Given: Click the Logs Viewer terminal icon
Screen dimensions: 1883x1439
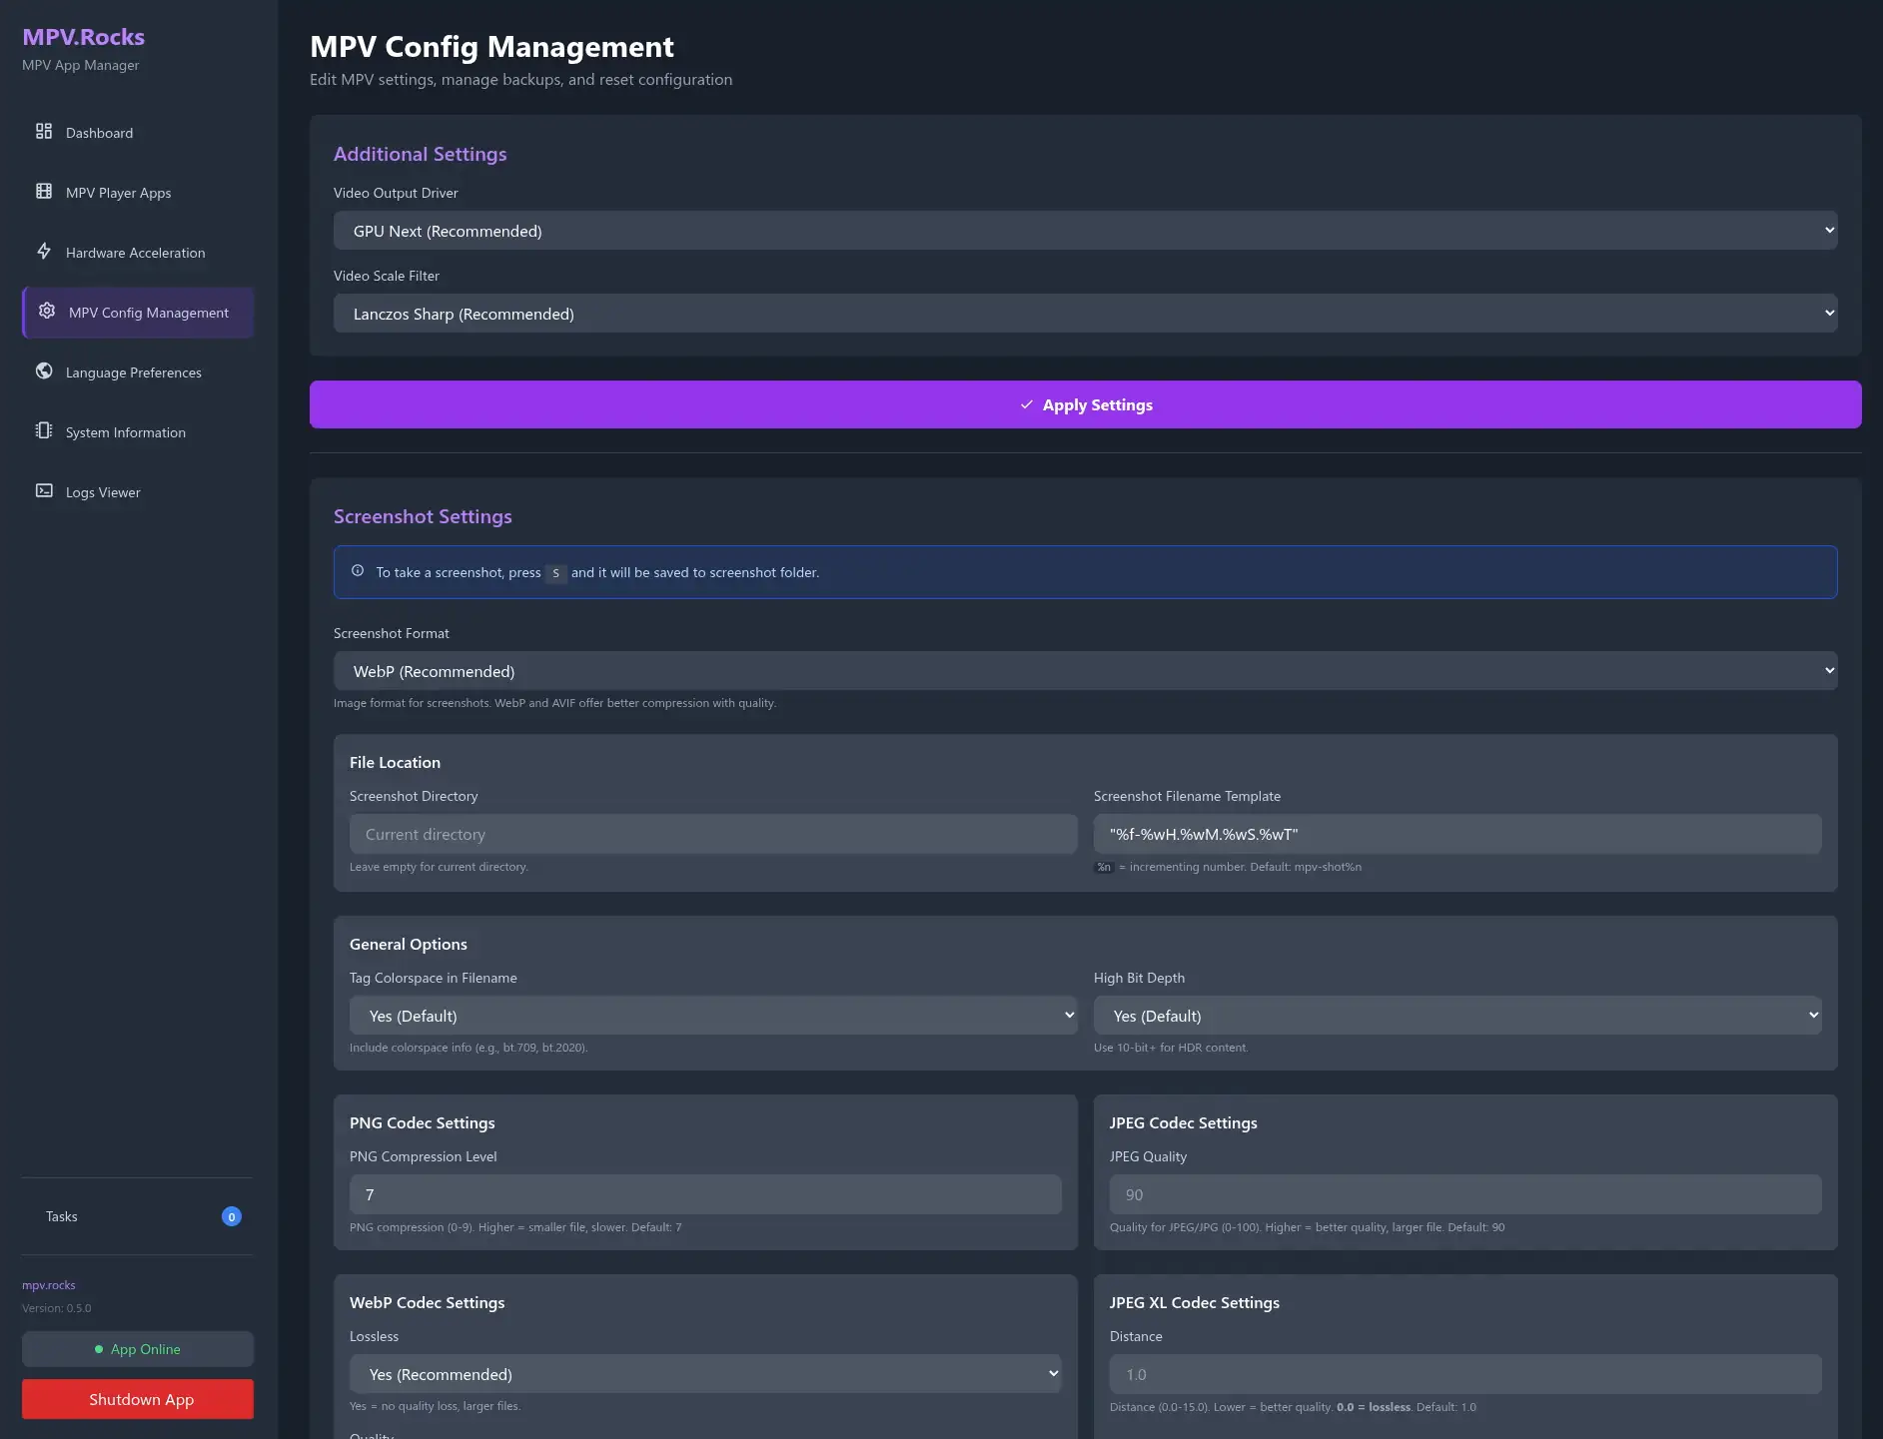Looking at the screenshot, I should [44, 491].
